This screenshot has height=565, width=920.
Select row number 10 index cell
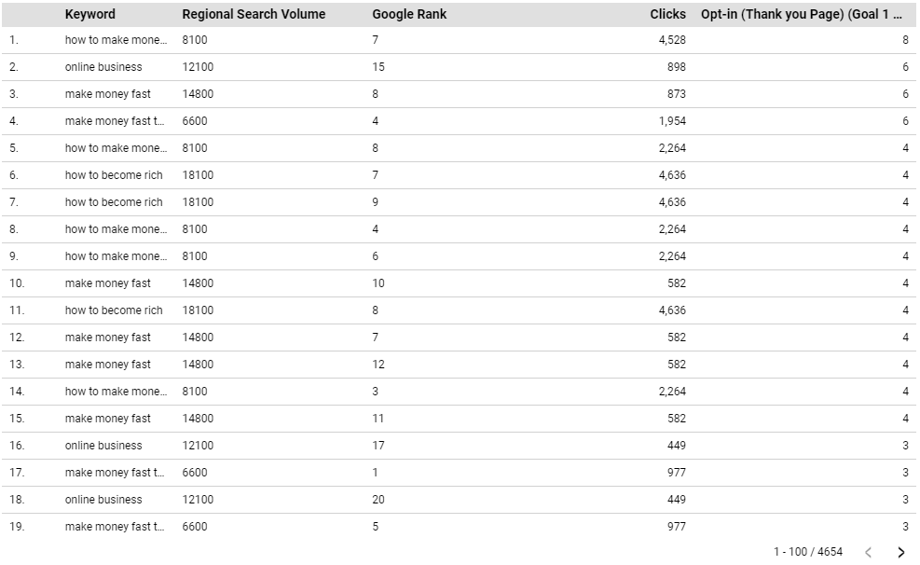[x=16, y=283]
